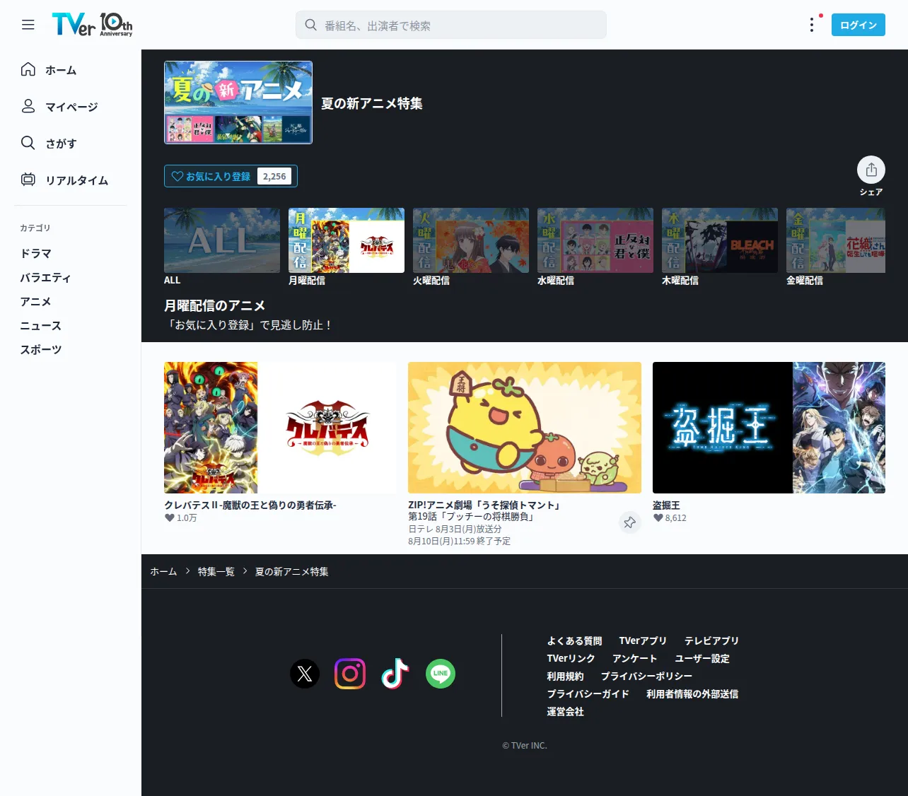Open the スポーツ category
The height and width of the screenshot is (796, 908).
click(41, 349)
